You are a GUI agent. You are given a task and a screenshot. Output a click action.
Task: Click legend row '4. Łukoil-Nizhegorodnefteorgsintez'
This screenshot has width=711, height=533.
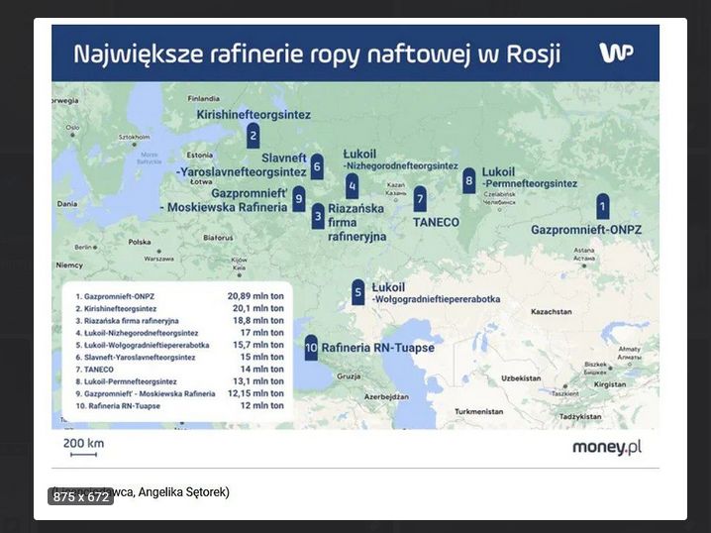179,333
